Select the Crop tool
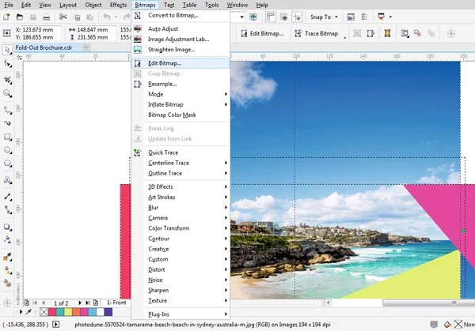The height and width of the screenshot is (331, 475). [7, 80]
